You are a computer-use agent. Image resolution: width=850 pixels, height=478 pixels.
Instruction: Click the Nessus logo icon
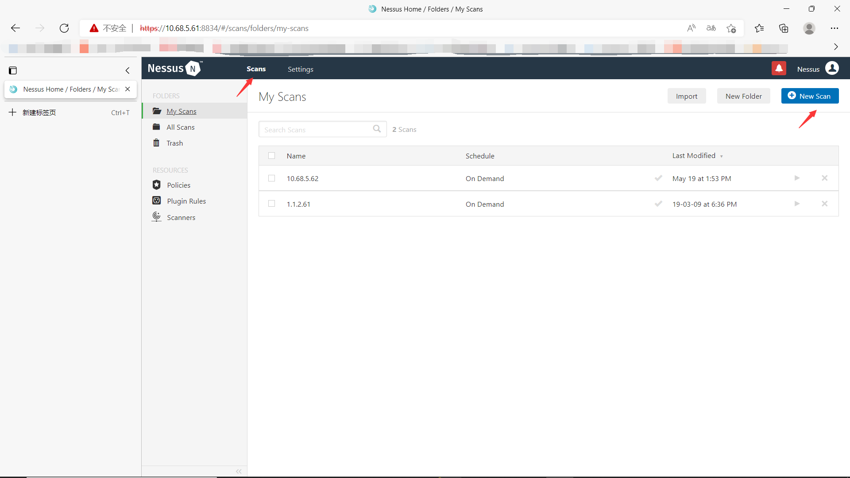point(192,68)
